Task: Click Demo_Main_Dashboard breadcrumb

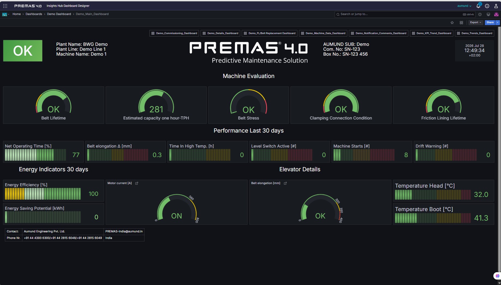Action: pyautogui.click(x=92, y=14)
